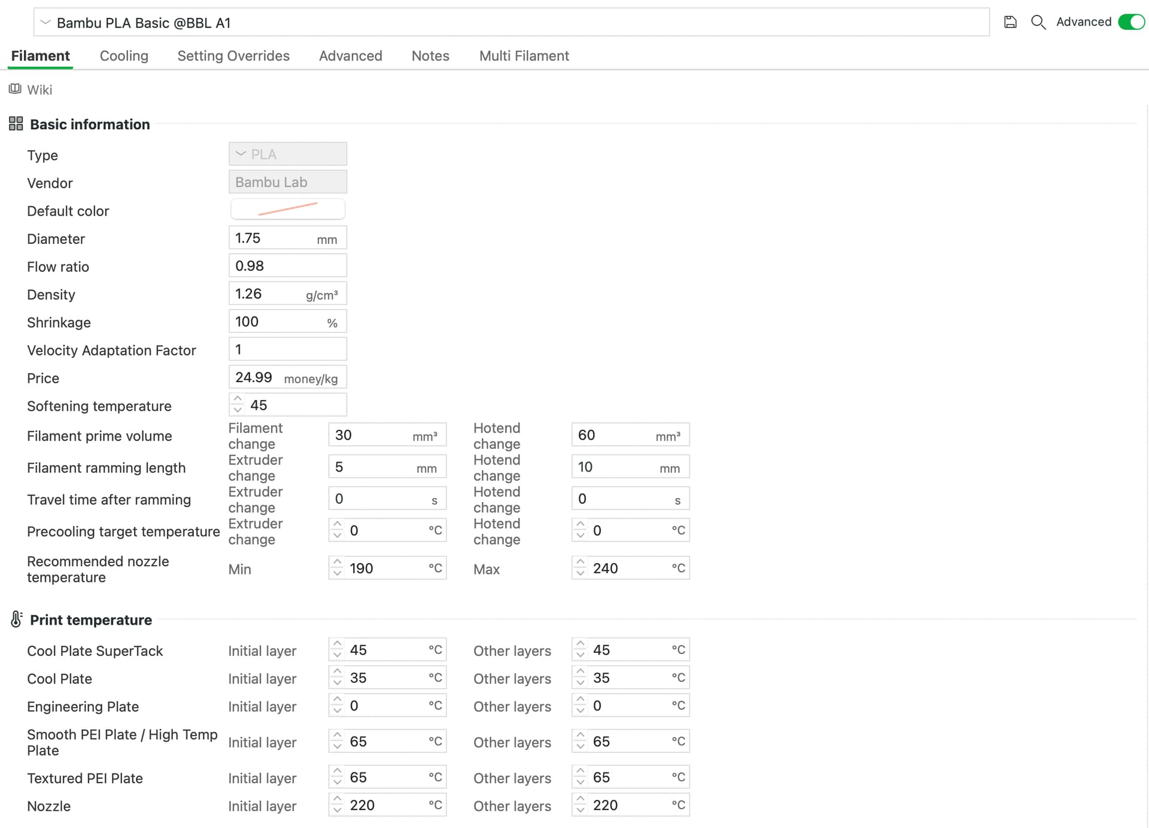Click the Vendor Bambu Lab field
Viewport: 1149px width, 828px height.
(x=288, y=182)
